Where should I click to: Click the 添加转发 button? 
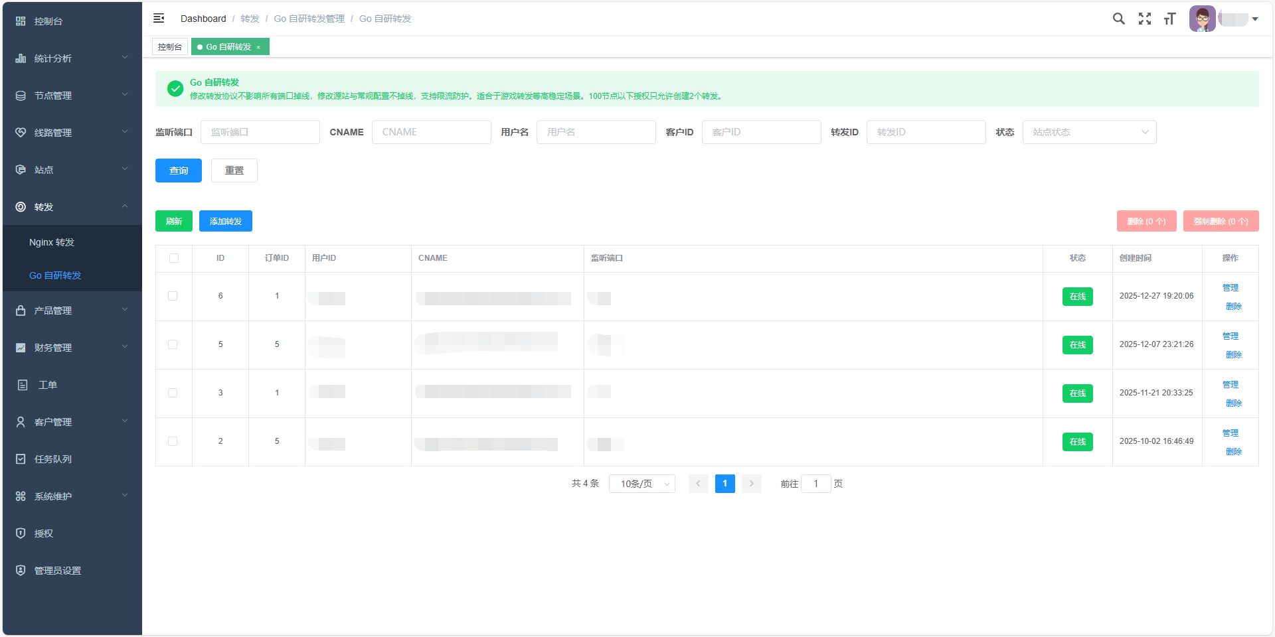(225, 221)
